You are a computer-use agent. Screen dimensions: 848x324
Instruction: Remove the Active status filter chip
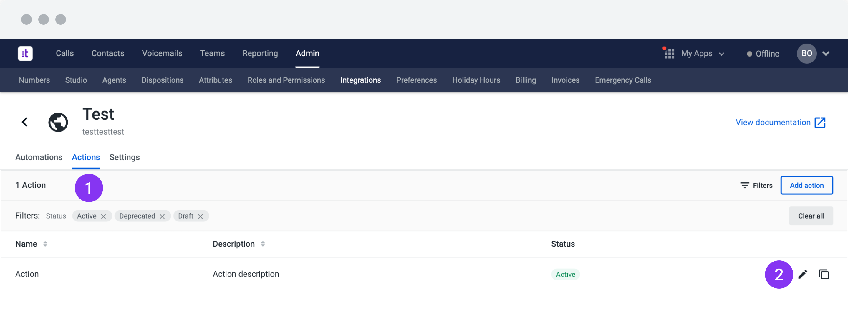(103, 216)
